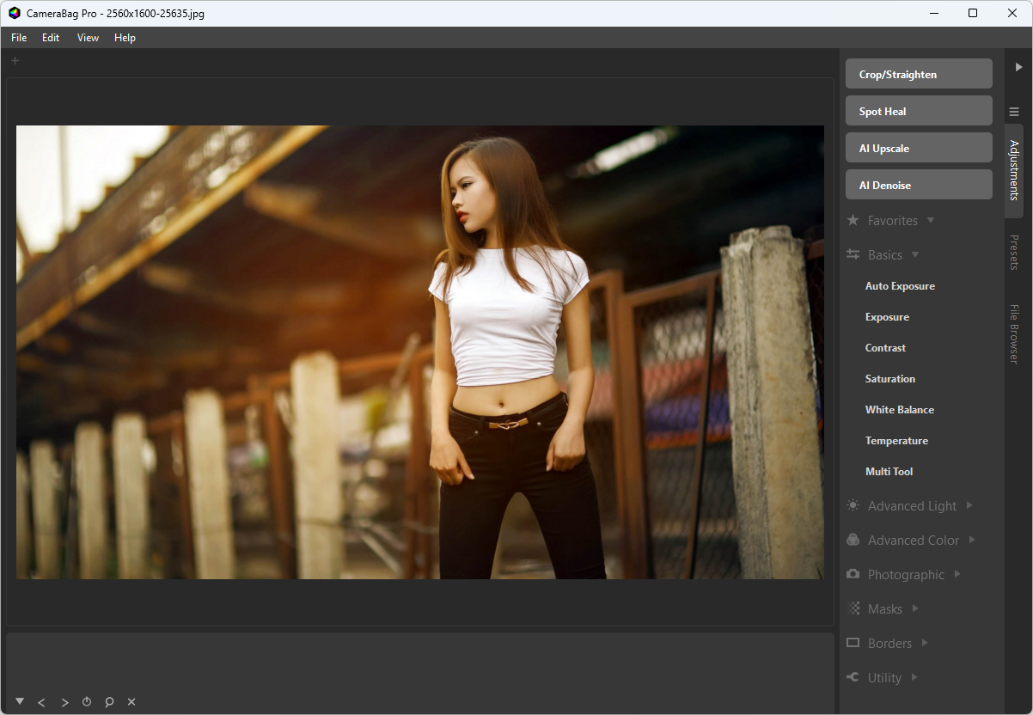Switch to the File Browser tab
This screenshot has width=1033, height=715.
1014,333
